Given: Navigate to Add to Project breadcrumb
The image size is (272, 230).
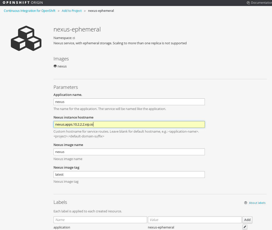Looking at the screenshot, I should (x=72, y=11).
